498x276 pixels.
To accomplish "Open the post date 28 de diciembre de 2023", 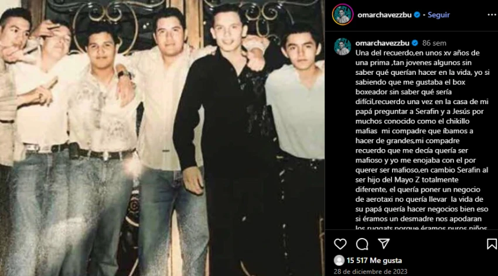I will 370,271.
